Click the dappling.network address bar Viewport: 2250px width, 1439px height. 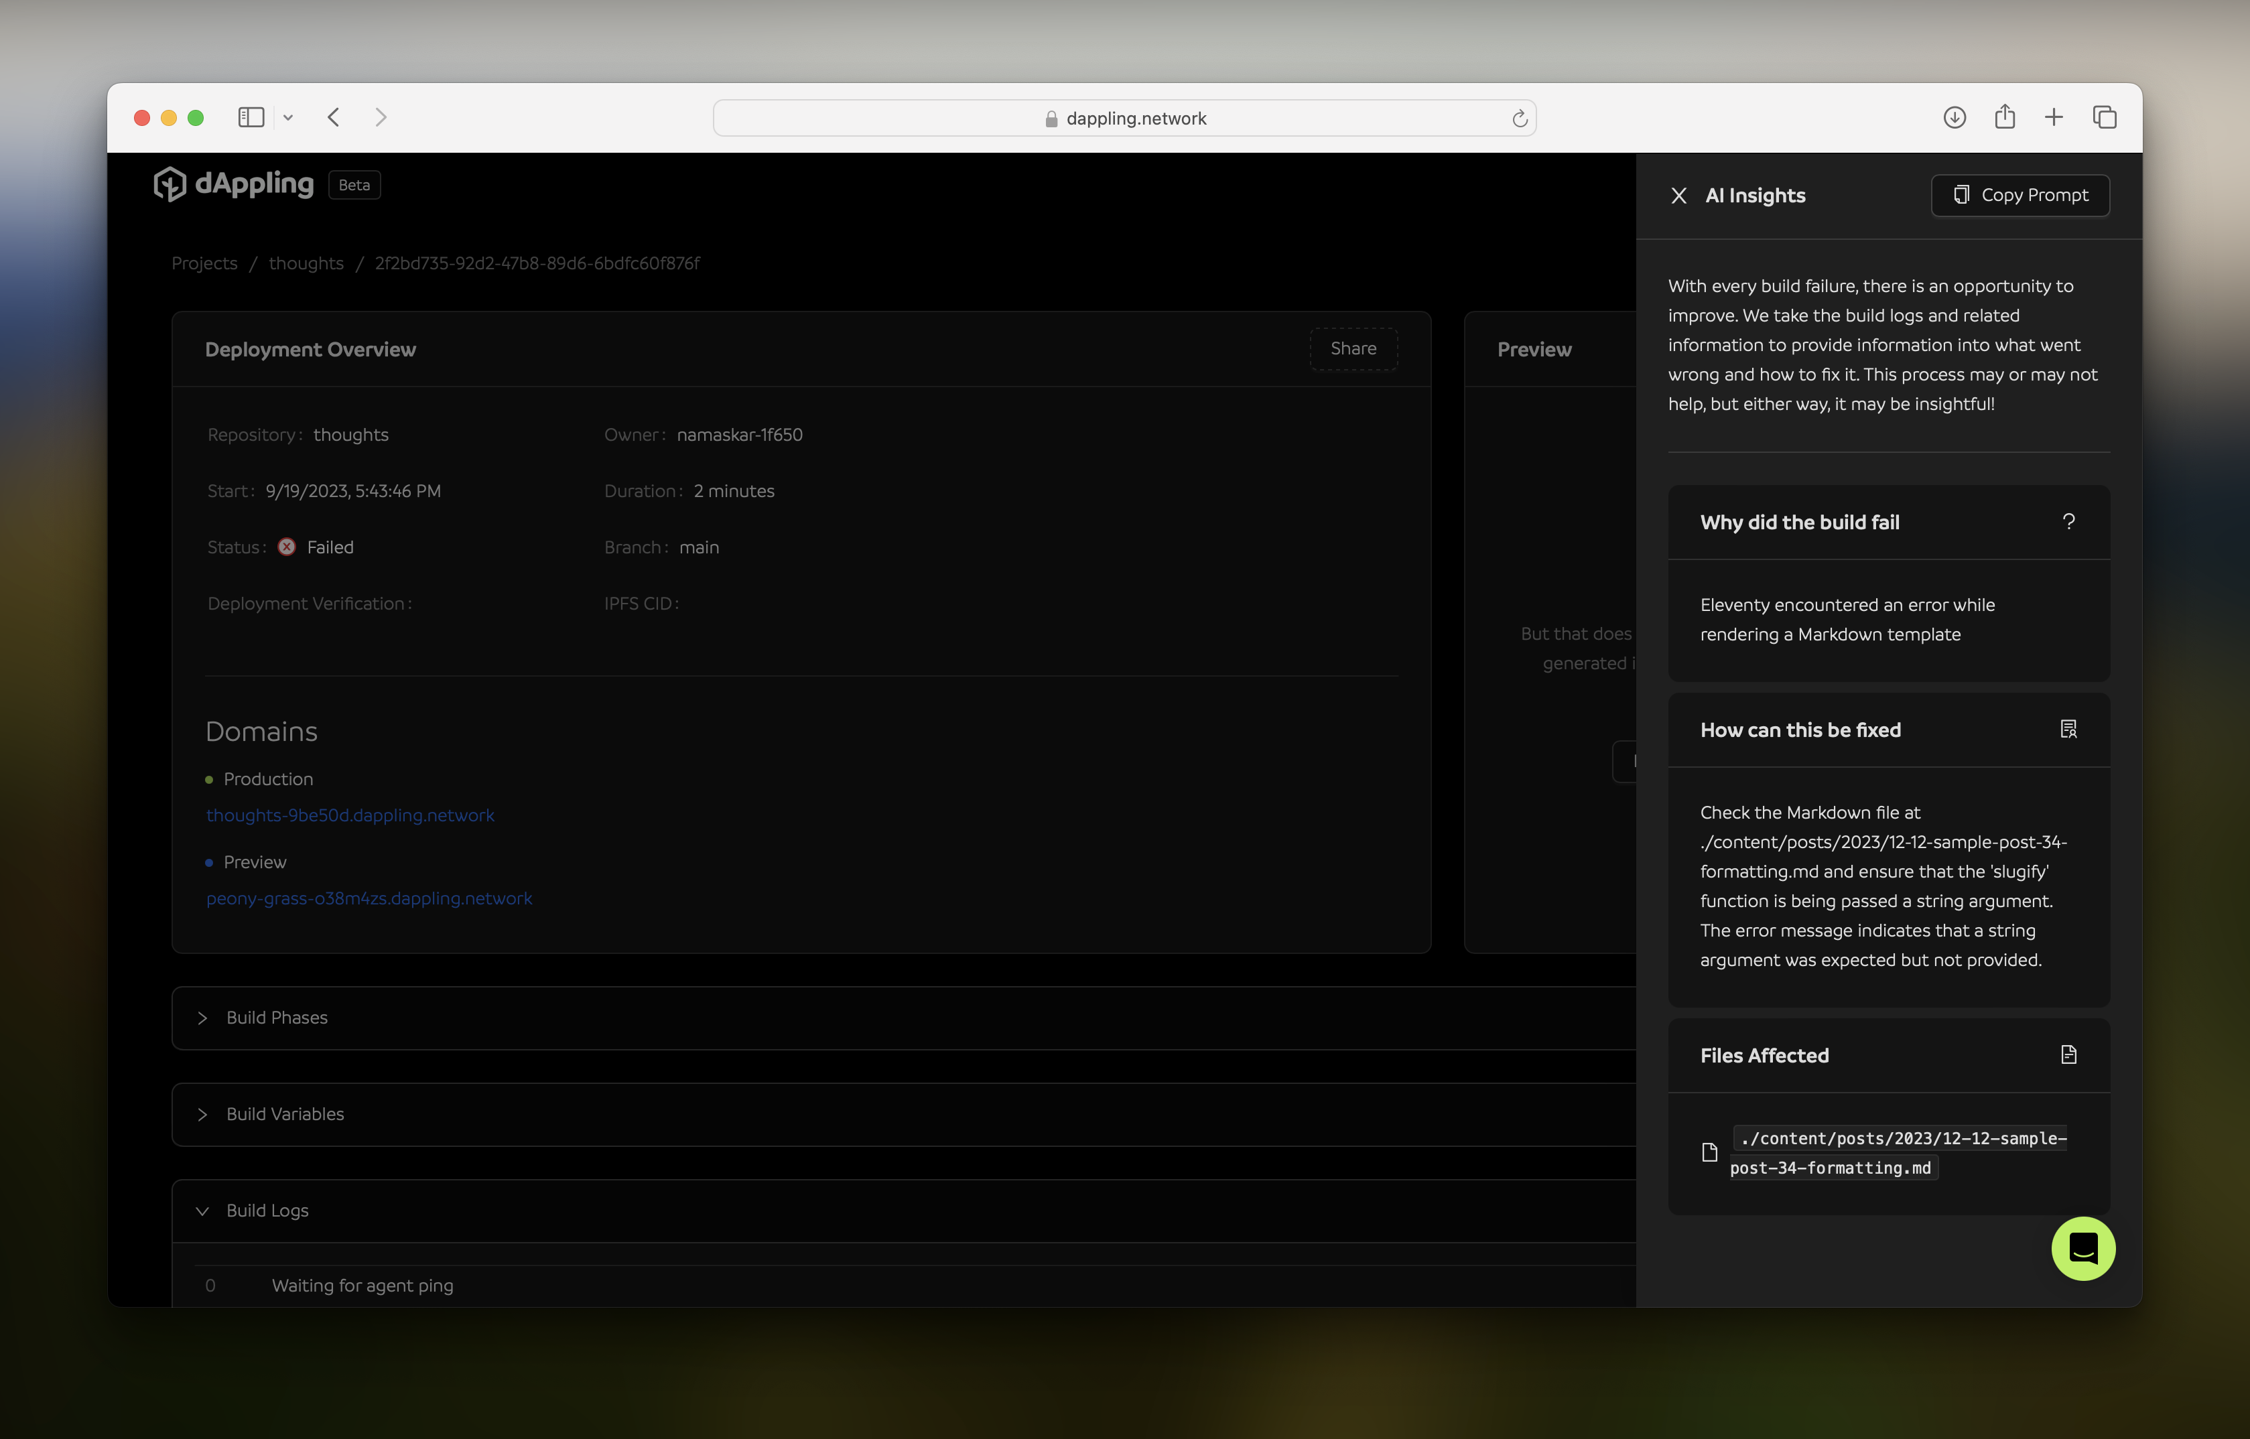[1124, 118]
